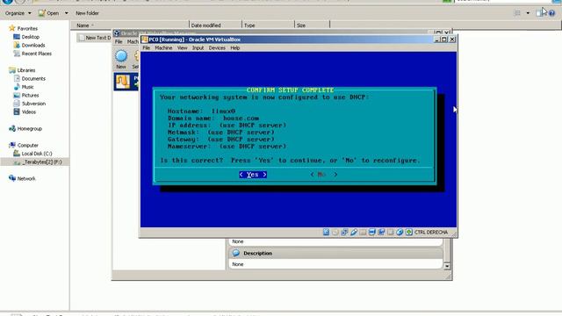This screenshot has height=316, width=562.
Task: Click New folder in Explorer toolbar
Action: point(87,13)
